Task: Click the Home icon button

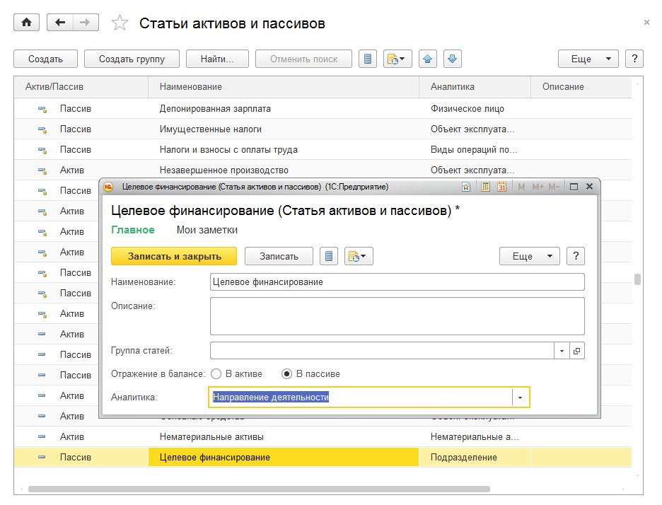Action: pyautogui.click(x=27, y=23)
